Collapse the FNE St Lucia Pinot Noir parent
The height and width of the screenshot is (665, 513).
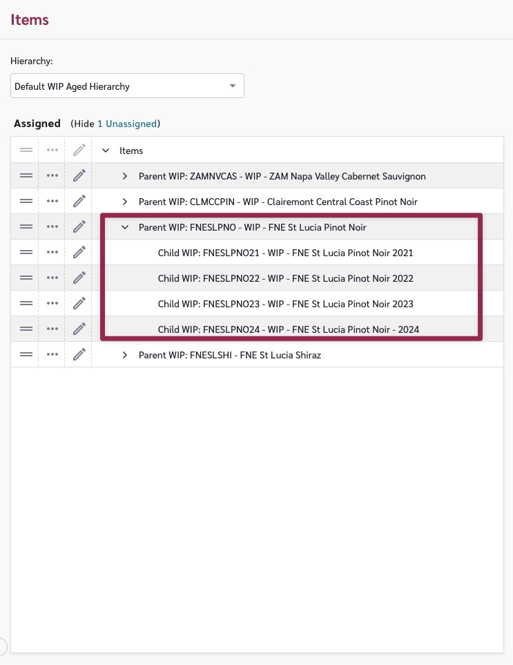(x=125, y=227)
